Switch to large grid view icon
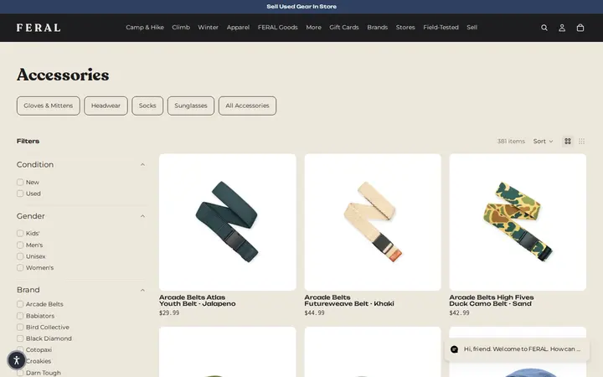 click(568, 142)
